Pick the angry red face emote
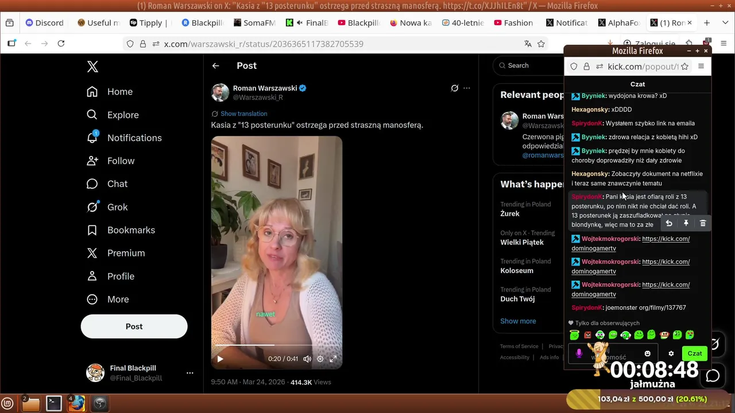The height and width of the screenshot is (413, 735). coord(587,335)
